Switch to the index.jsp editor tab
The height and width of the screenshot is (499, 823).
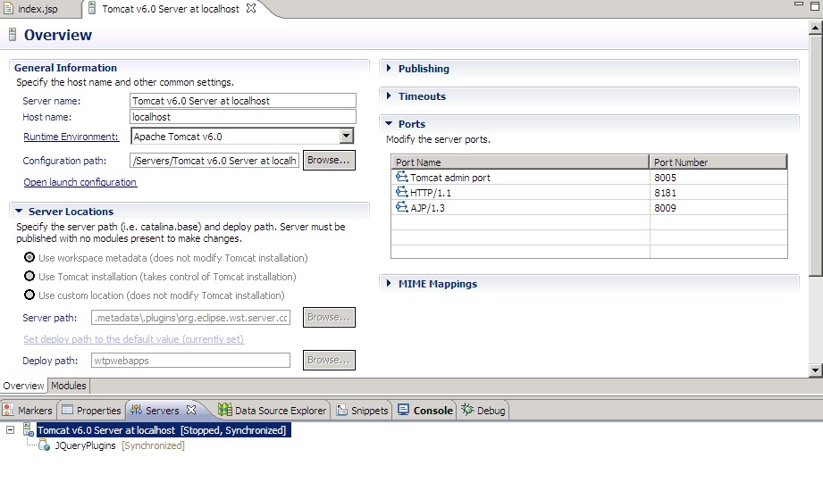(x=38, y=9)
